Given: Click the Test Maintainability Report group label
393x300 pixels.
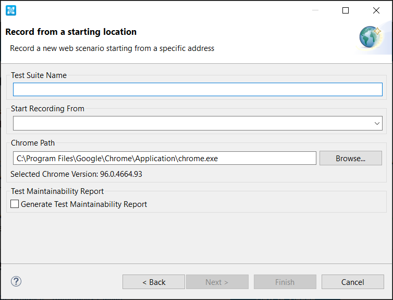Looking at the screenshot, I should pos(57,191).
